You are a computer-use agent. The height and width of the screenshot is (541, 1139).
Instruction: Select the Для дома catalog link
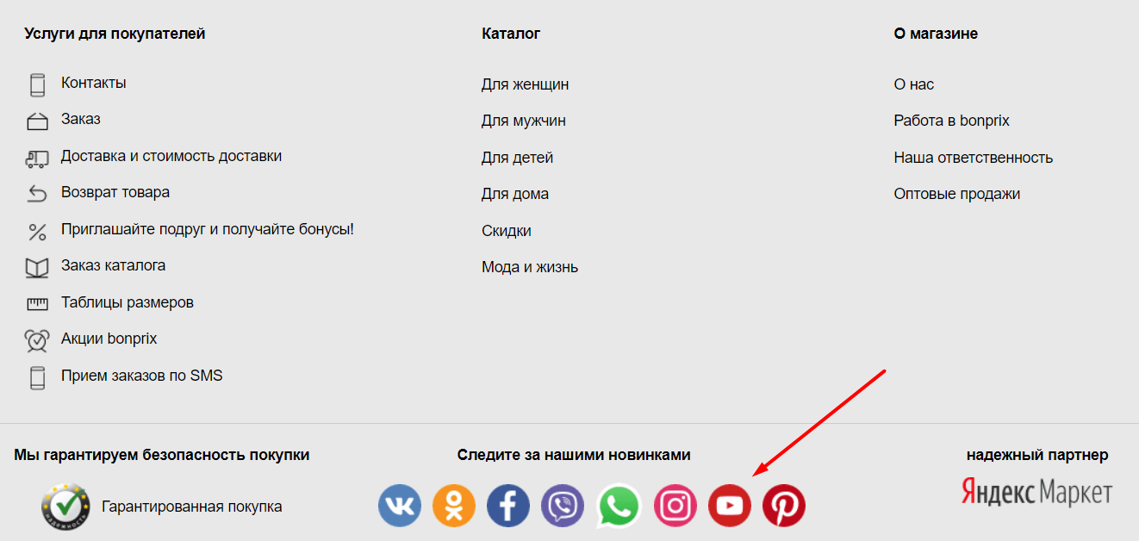pos(515,194)
